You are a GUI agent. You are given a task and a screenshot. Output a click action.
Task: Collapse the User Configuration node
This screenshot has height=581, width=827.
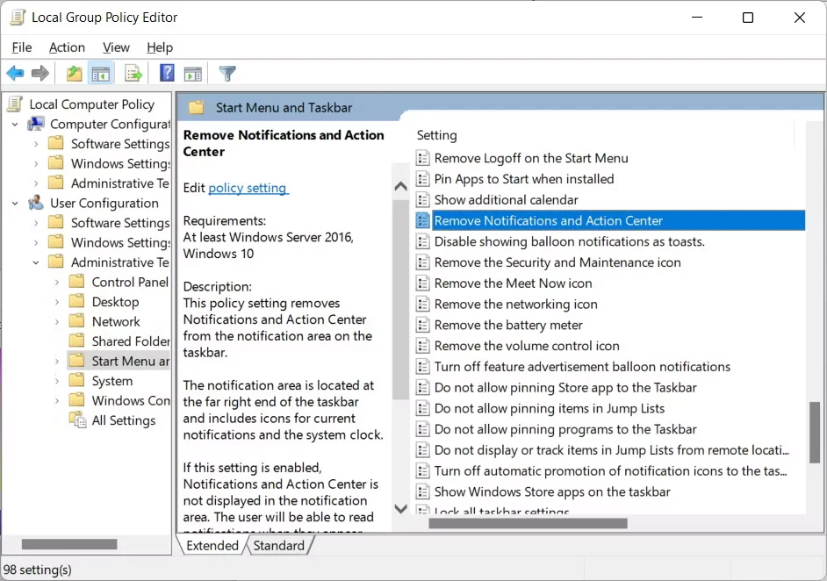(x=14, y=203)
